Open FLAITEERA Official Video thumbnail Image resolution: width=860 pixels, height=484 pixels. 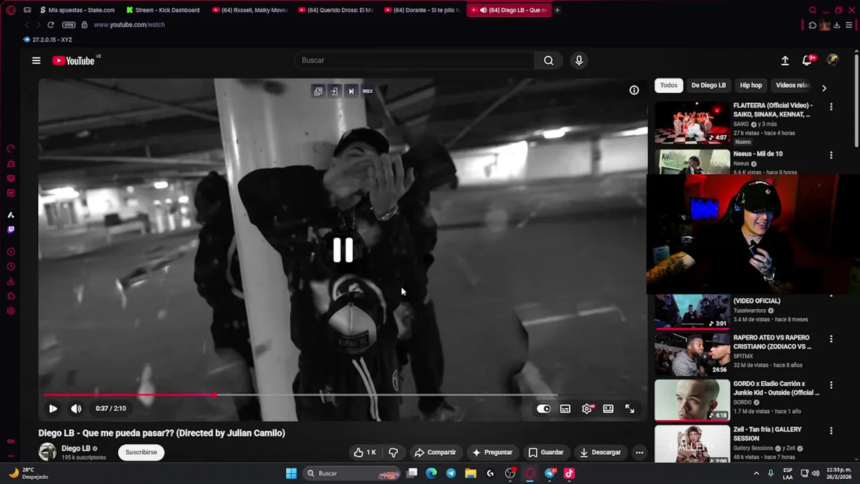pos(692,122)
